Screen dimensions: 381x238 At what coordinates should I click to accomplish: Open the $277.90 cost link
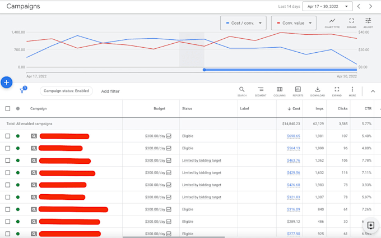293,234
